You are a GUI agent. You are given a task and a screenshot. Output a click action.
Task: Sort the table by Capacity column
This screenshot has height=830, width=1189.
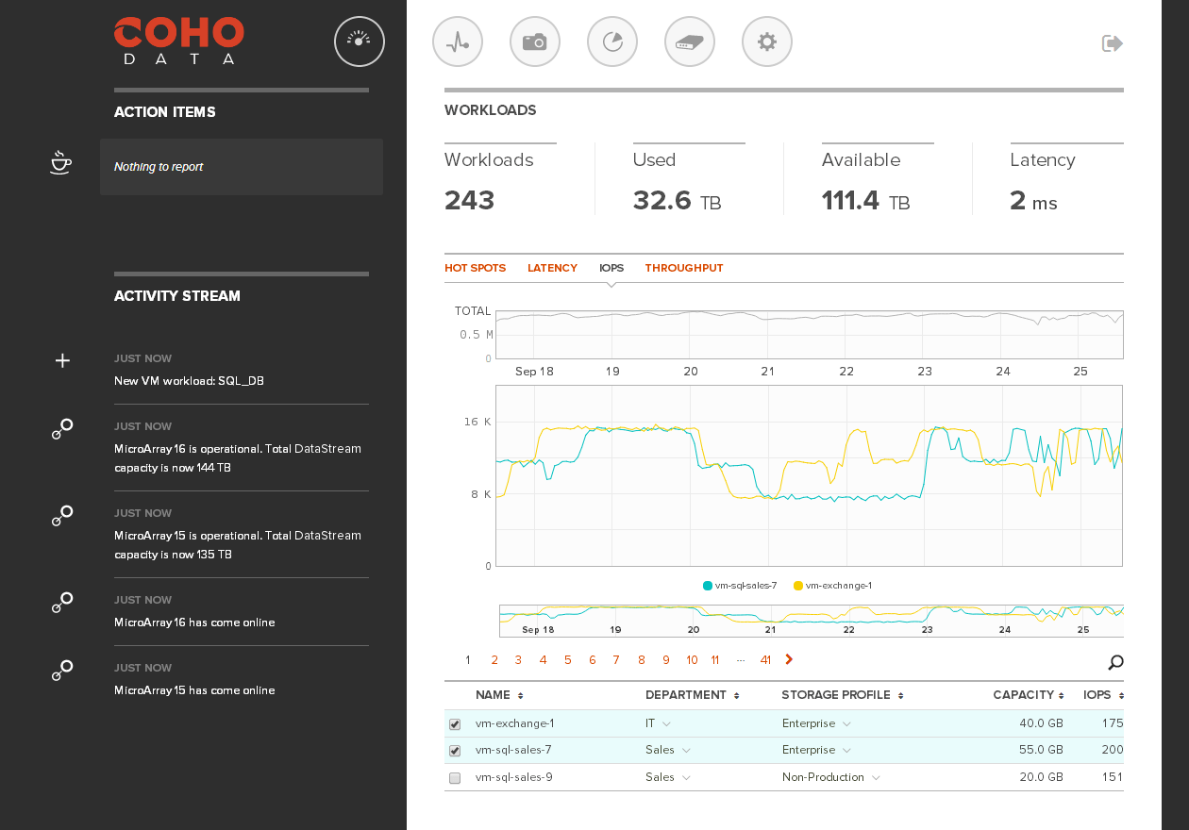coord(1028,695)
